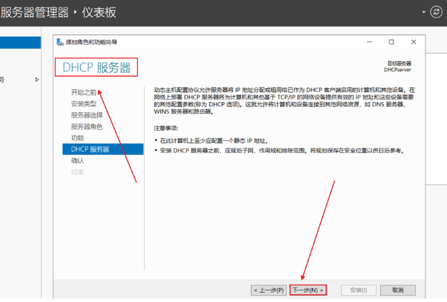Switch to the 服务器角色 step
447x302 pixels.
coord(87,127)
